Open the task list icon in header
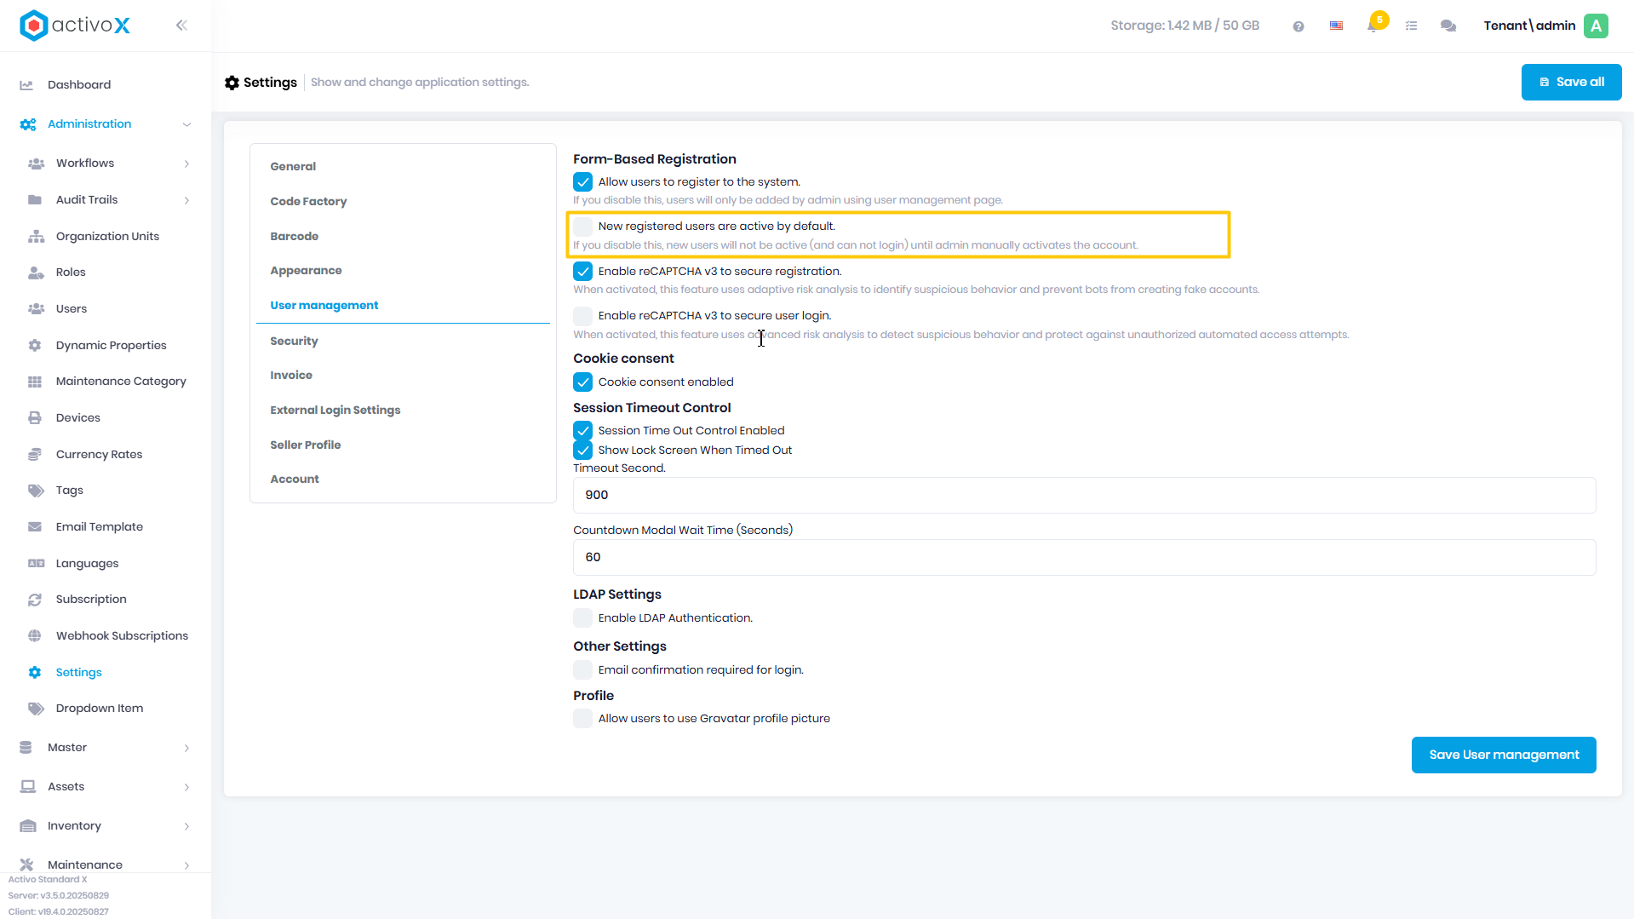1634x919 pixels. click(1411, 26)
